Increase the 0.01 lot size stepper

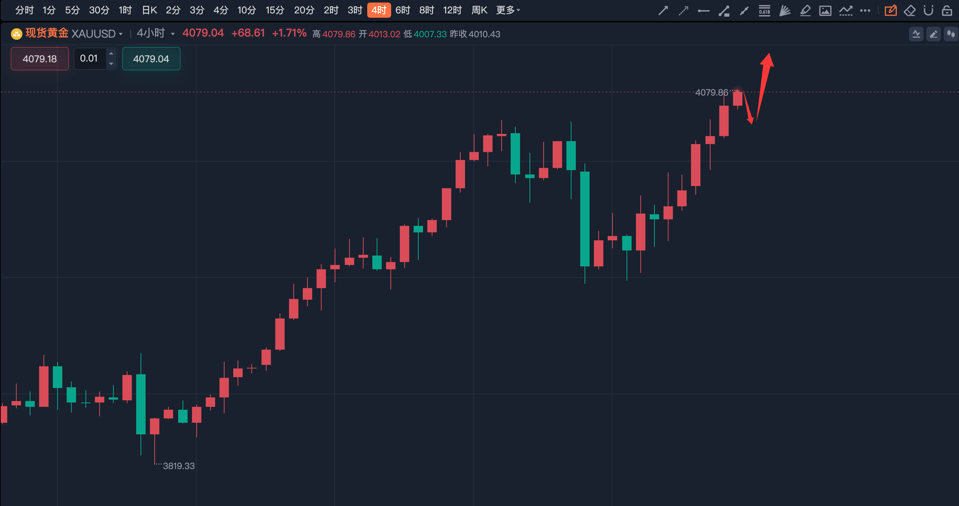[111, 54]
